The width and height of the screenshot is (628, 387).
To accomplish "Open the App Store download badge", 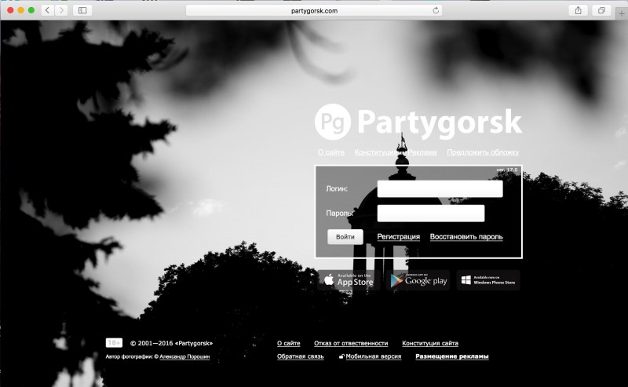I will click(x=349, y=280).
